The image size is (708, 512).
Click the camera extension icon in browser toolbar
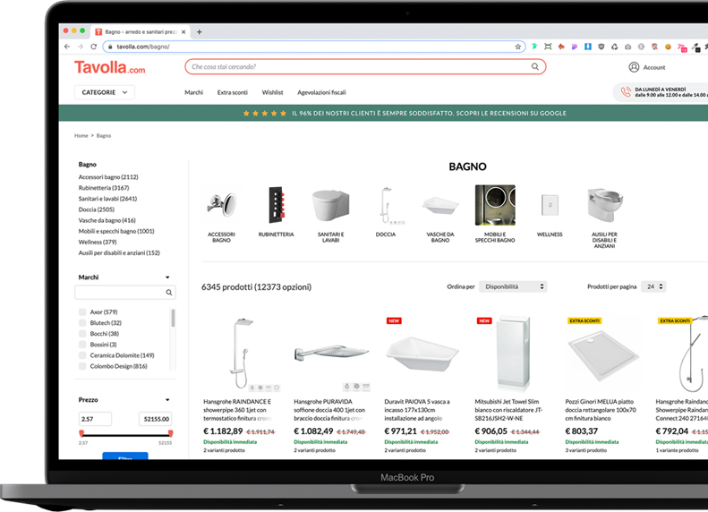[627, 47]
